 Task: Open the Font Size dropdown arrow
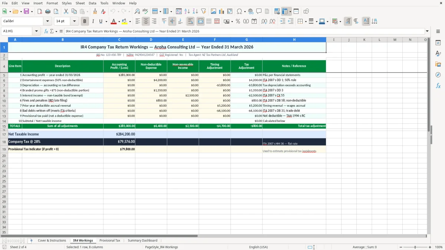(75, 21)
